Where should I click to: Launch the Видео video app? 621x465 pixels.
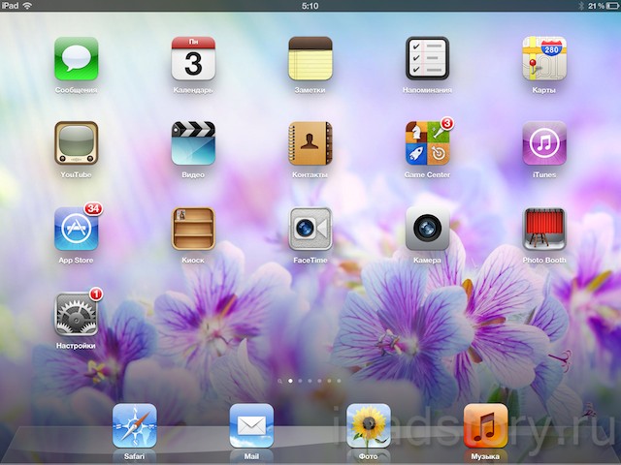click(x=193, y=143)
